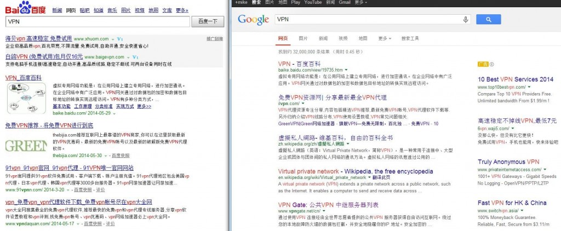Click the V1 badge next to www.baigevpn.com
Screen dimensions: 561x231
pyautogui.click(x=136, y=57)
